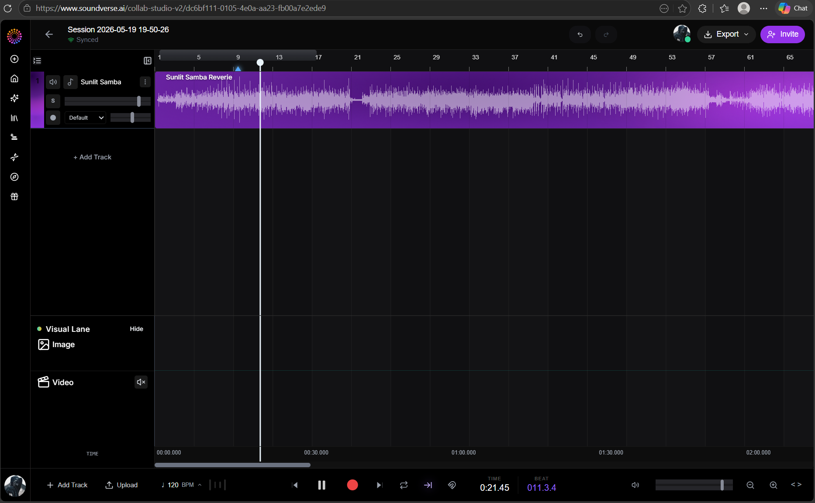Pause playback
Viewport: 815px width, 503px height.
click(322, 485)
